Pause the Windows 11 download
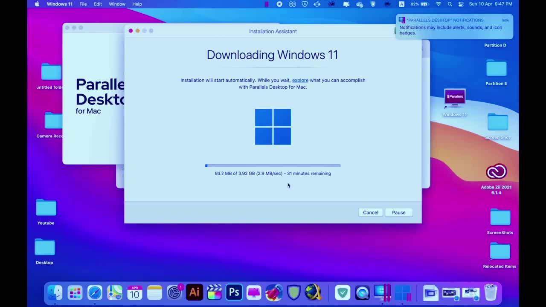546x307 pixels. tap(399, 212)
